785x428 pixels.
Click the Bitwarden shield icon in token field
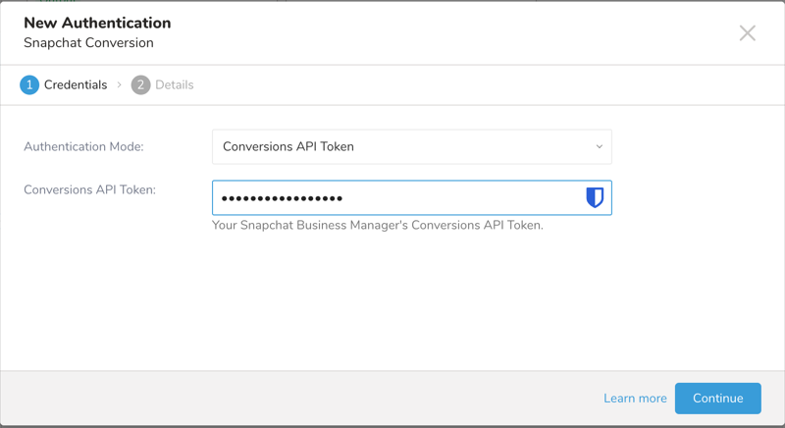click(595, 197)
